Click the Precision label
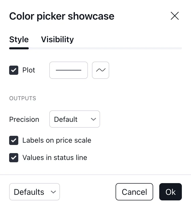 (x=24, y=119)
